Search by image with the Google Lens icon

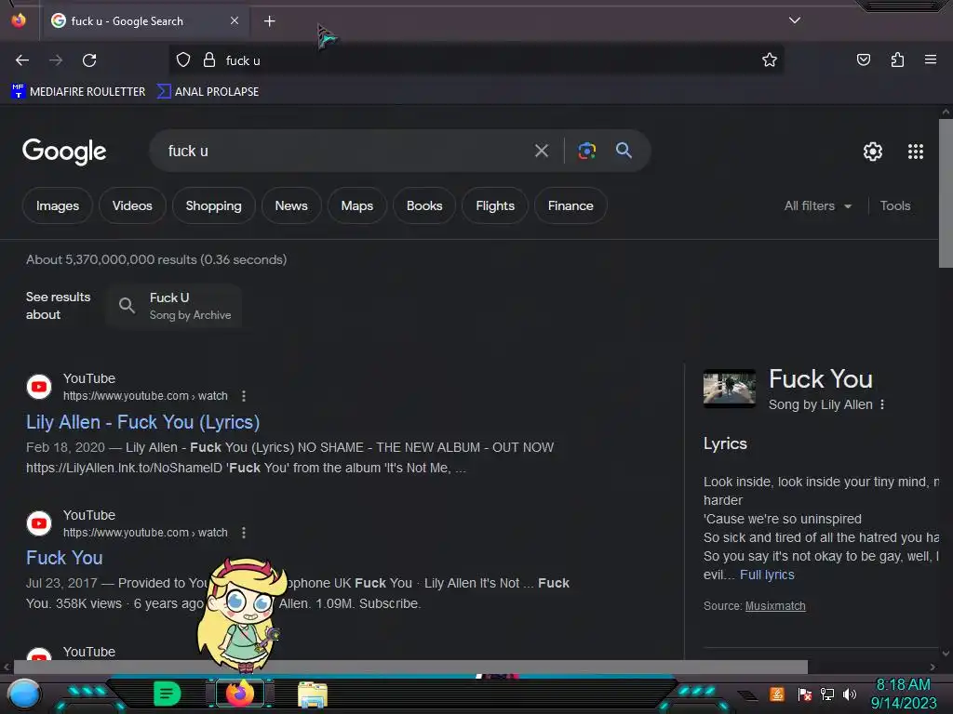[x=586, y=151]
